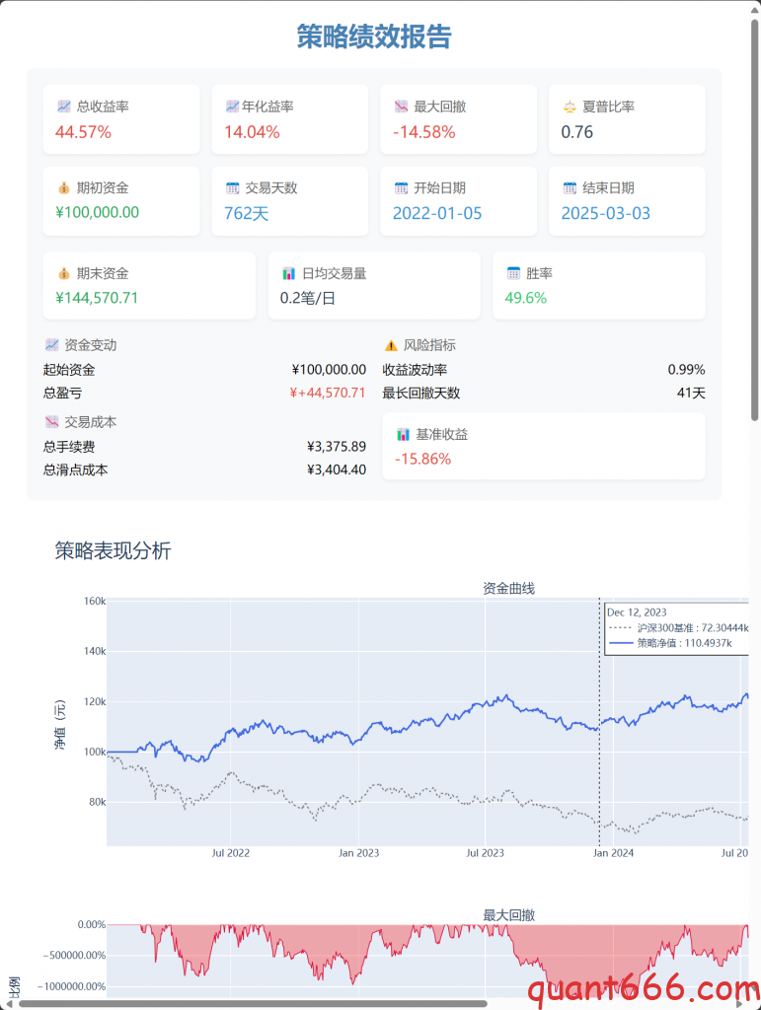Click the warning triangle icon beside 风险指标
Image resolution: width=761 pixels, height=1010 pixels.
tap(391, 345)
